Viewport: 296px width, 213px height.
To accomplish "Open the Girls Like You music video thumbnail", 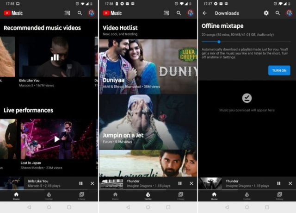I will (55, 57).
